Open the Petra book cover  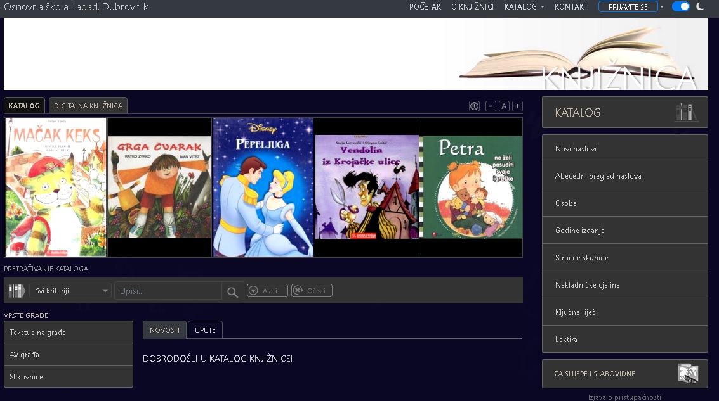(471, 188)
